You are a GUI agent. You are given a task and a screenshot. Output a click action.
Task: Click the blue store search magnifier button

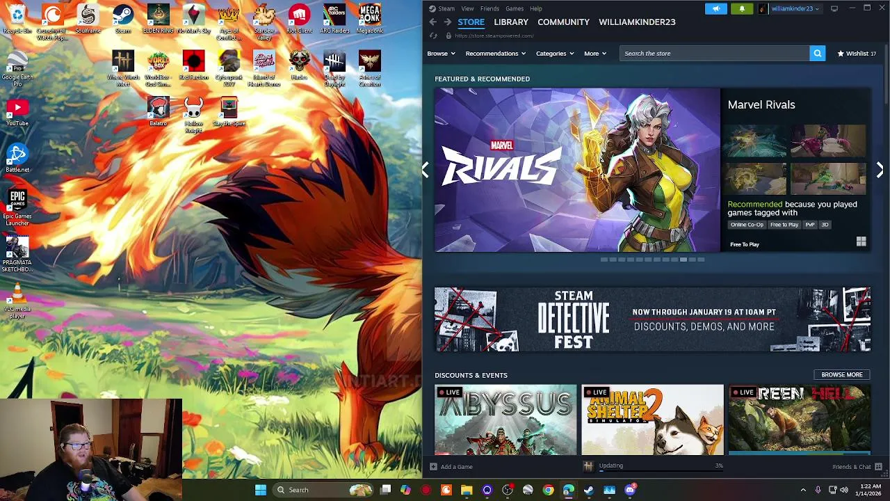click(817, 54)
